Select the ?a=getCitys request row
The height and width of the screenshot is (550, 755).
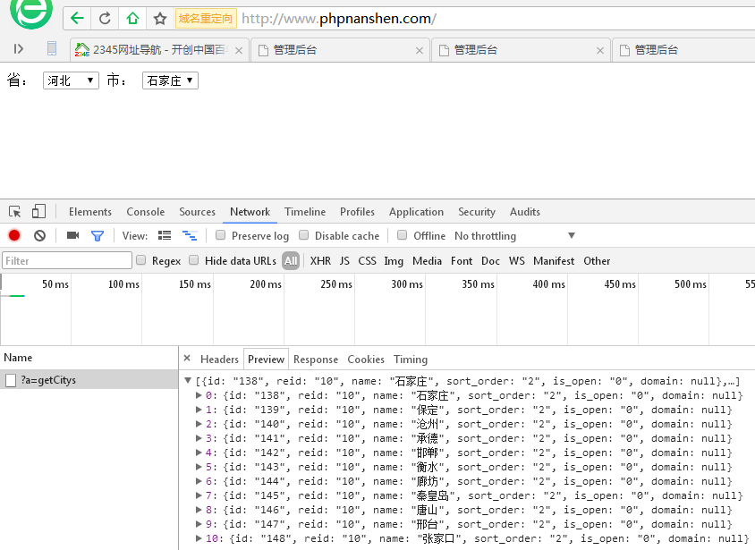pos(89,380)
